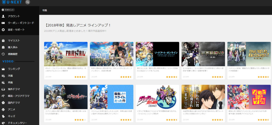Click the viewing history clock icon

(x=3, y=54)
